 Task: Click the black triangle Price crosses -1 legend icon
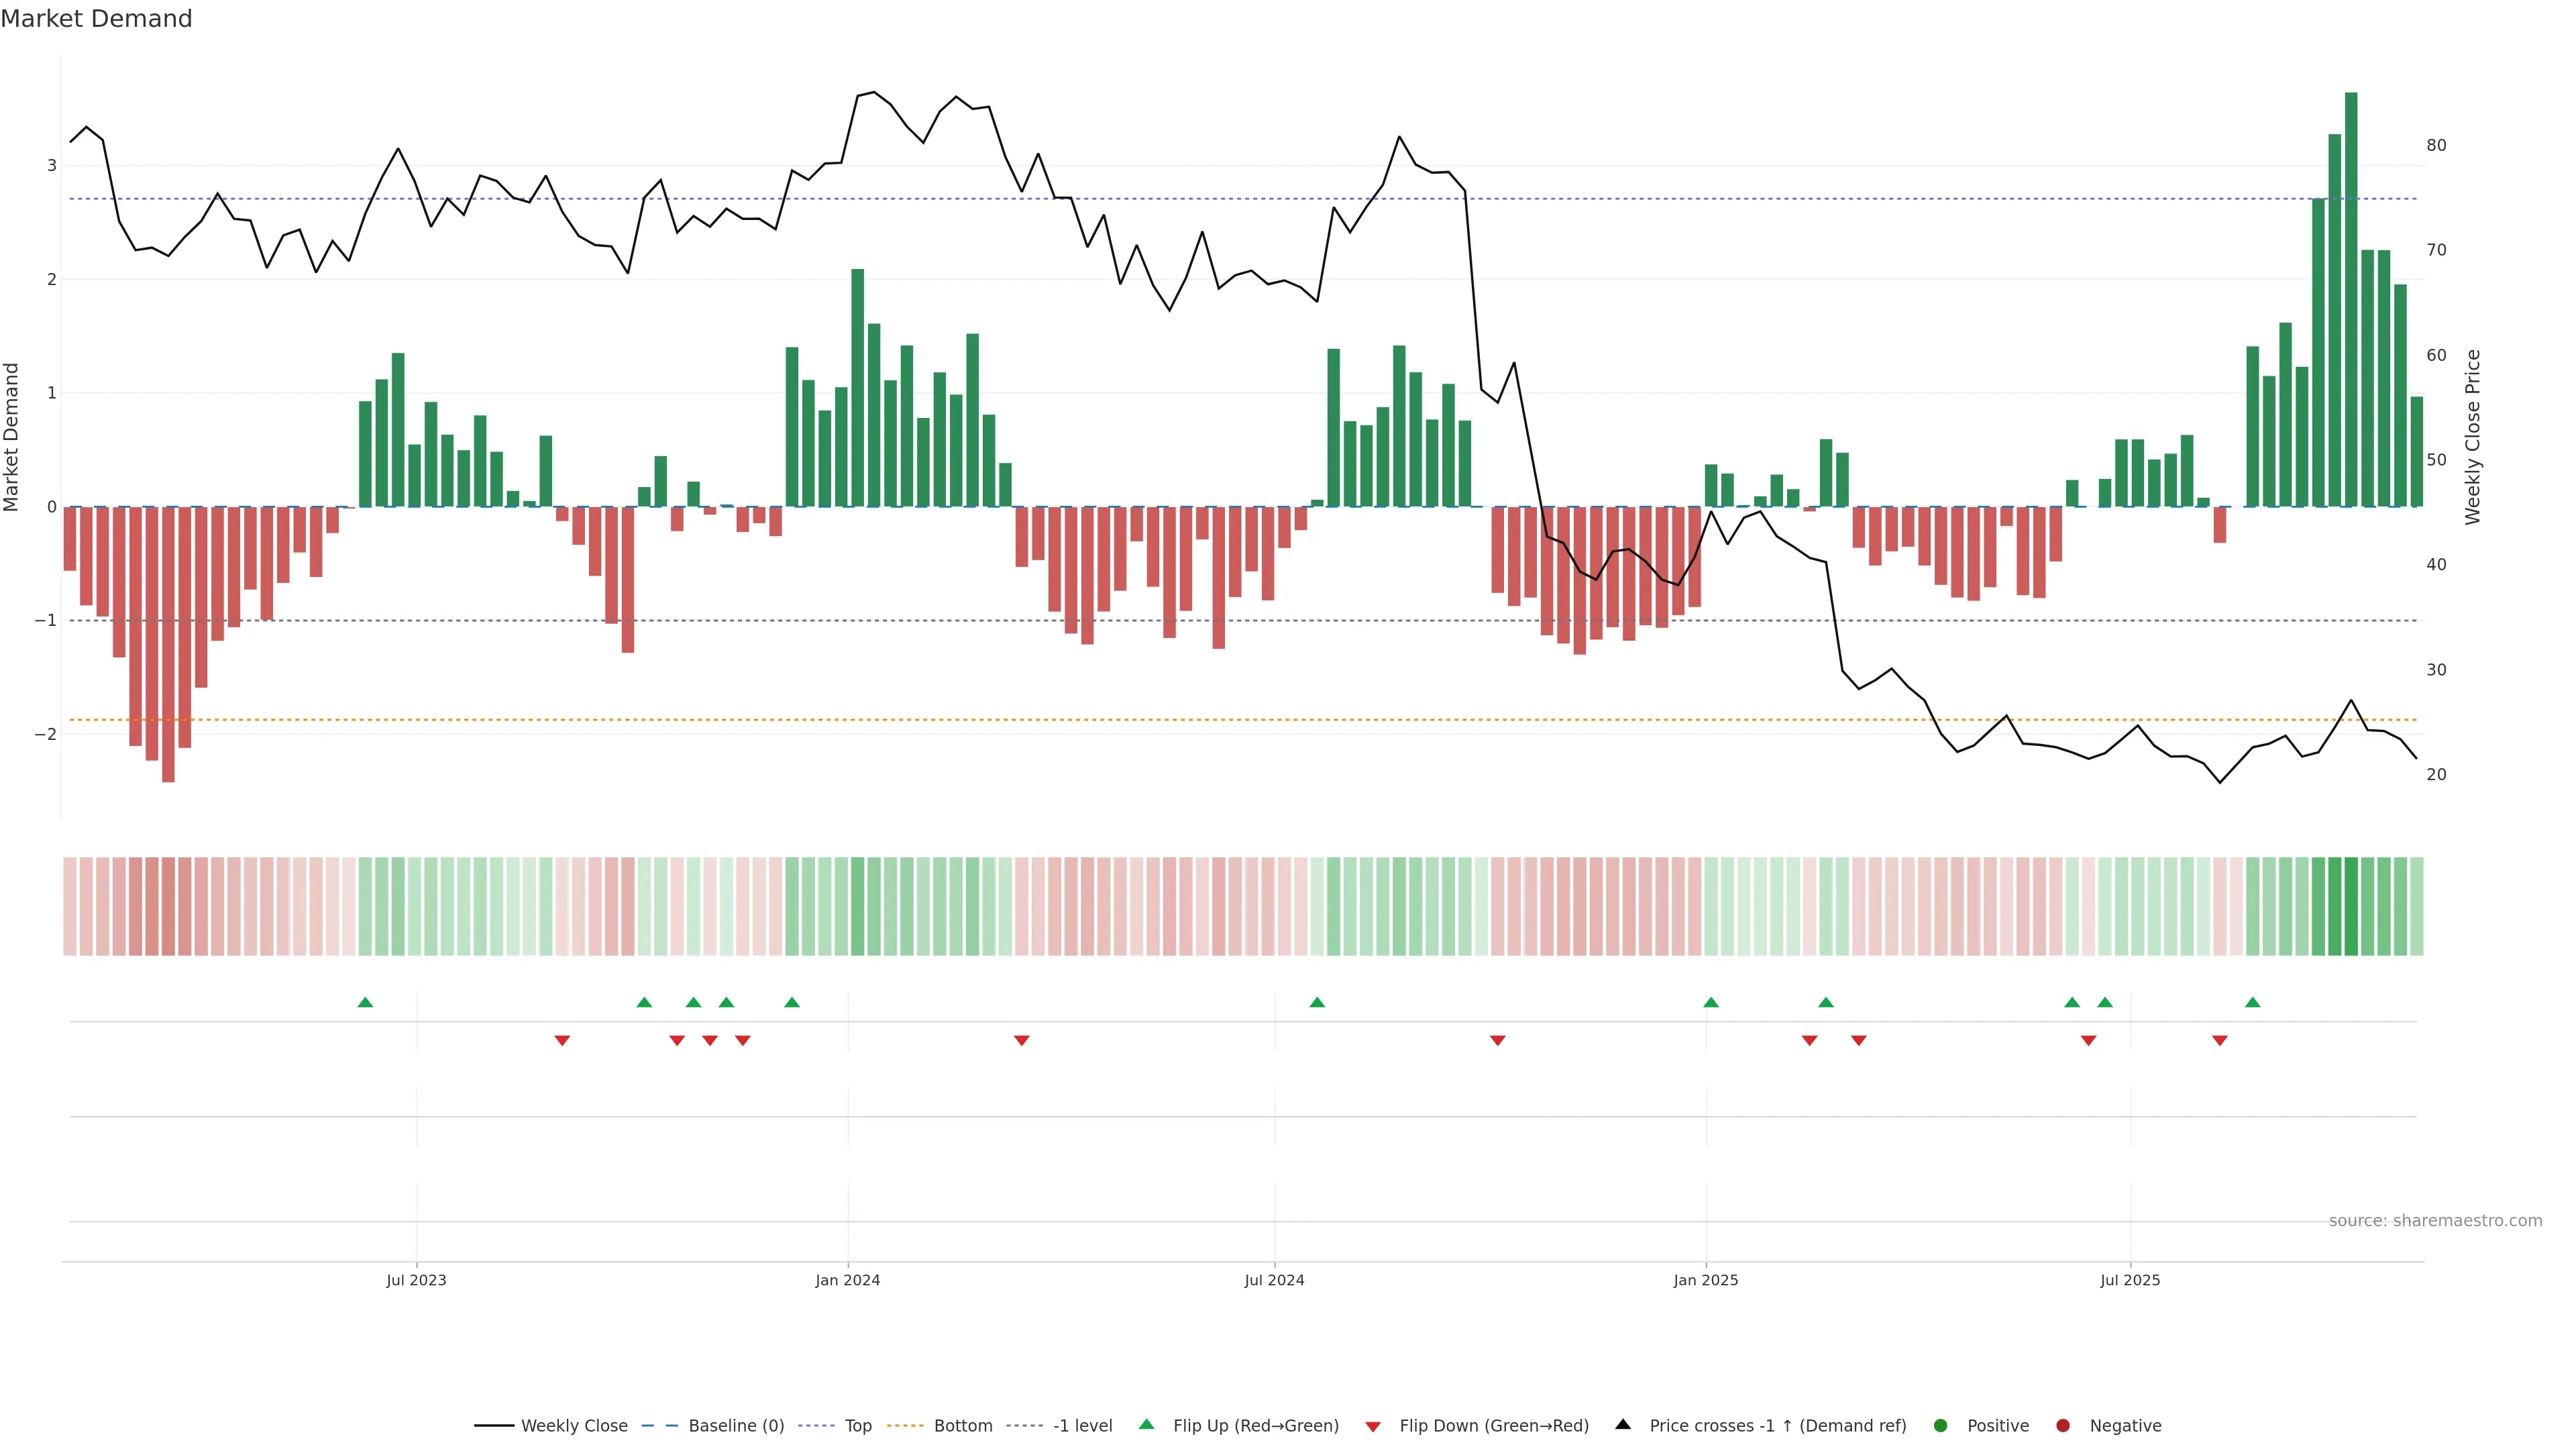[1623, 1424]
